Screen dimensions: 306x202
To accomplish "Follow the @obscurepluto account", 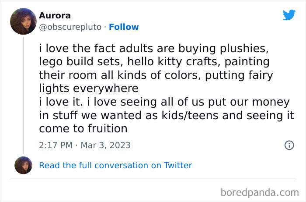I will tap(124, 27).
